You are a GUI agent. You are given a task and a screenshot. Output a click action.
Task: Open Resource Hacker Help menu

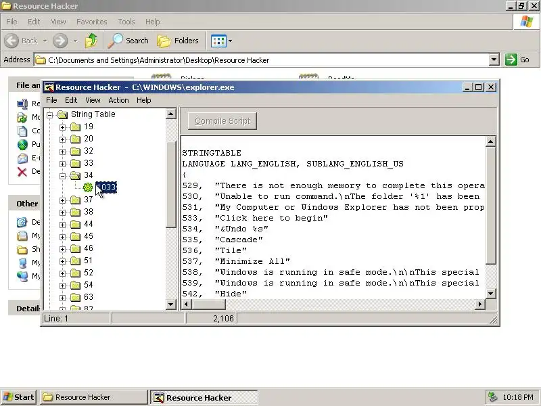pyautogui.click(x=144, y=100)
